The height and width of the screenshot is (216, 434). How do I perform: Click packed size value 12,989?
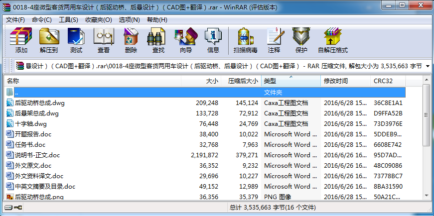pos(249,187)
